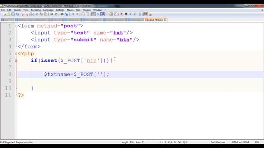This screenshot has height=148, width=264.
Task: Click the Zoom Out toolbar icon
Action: coord(78,14)
